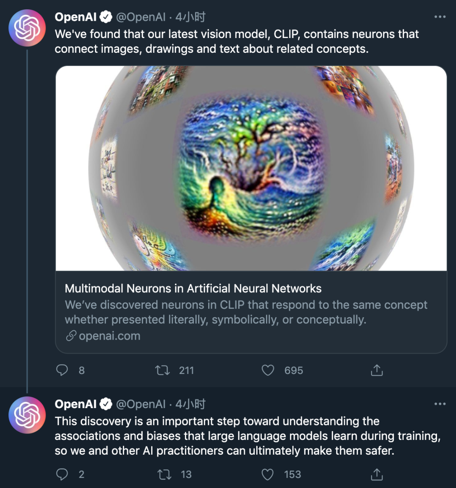Open @OpenAI handle on second tweet
The width and height of the screenshot is (456, 488).
click(141, 404)
